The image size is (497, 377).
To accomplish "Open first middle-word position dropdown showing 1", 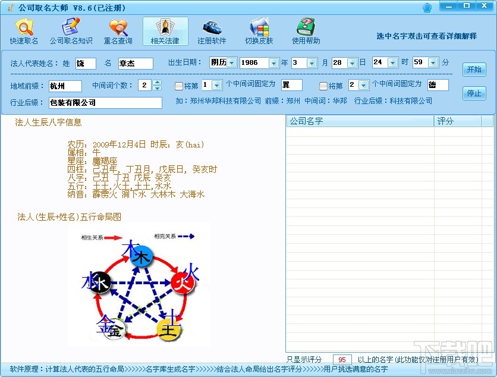I will point(217,85).
